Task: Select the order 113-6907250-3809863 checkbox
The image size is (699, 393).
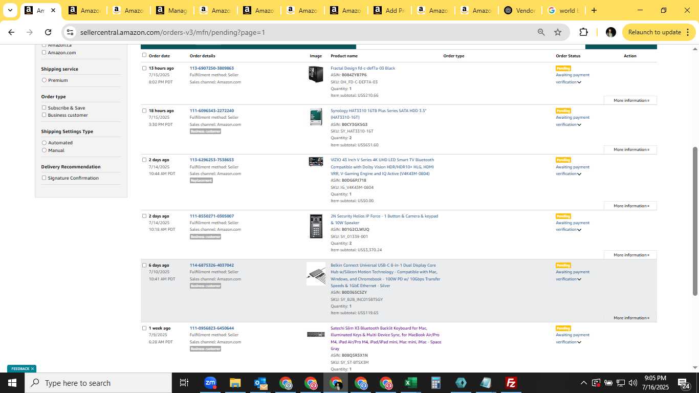Action: click(144, 68)
